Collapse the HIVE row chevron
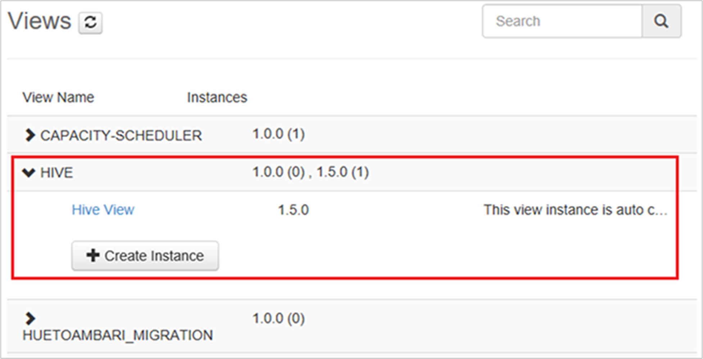Screen dimensions: 703x359 [x=29, y=173]
